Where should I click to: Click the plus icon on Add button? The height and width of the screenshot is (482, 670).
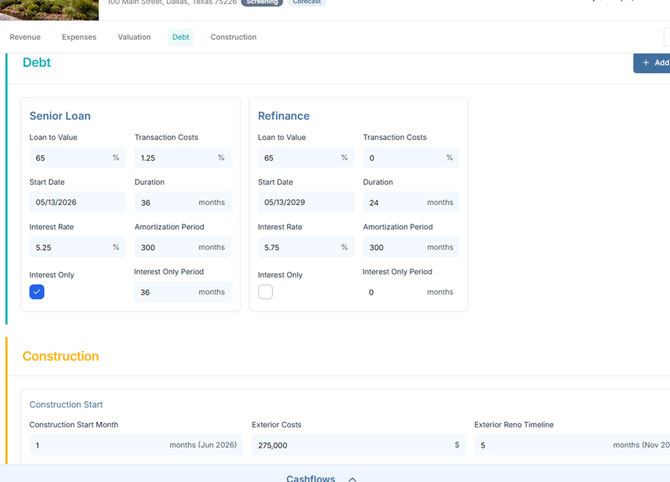click(646, 63)
